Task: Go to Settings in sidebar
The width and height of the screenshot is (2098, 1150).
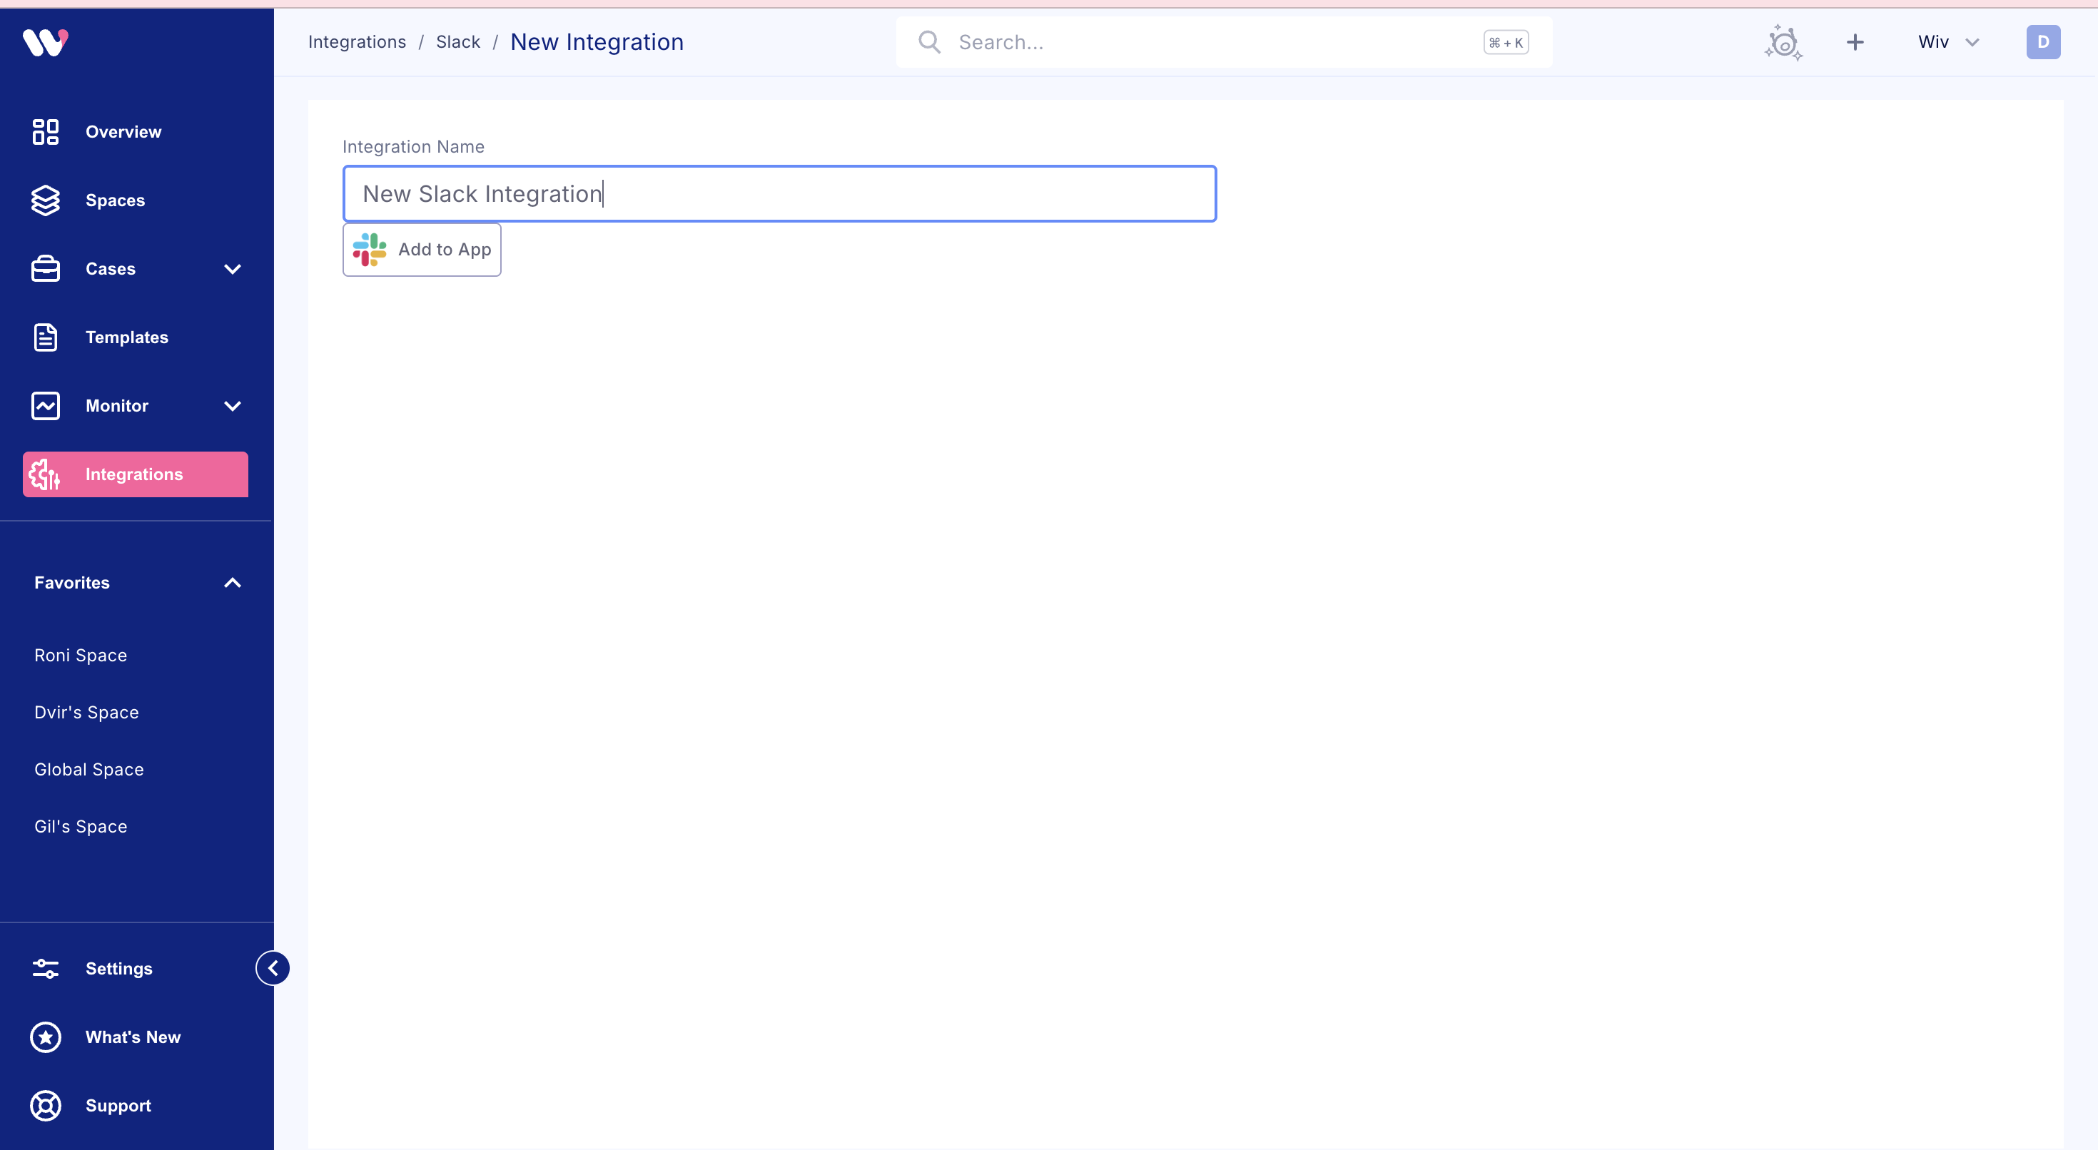Action: [x=119, y=968]
